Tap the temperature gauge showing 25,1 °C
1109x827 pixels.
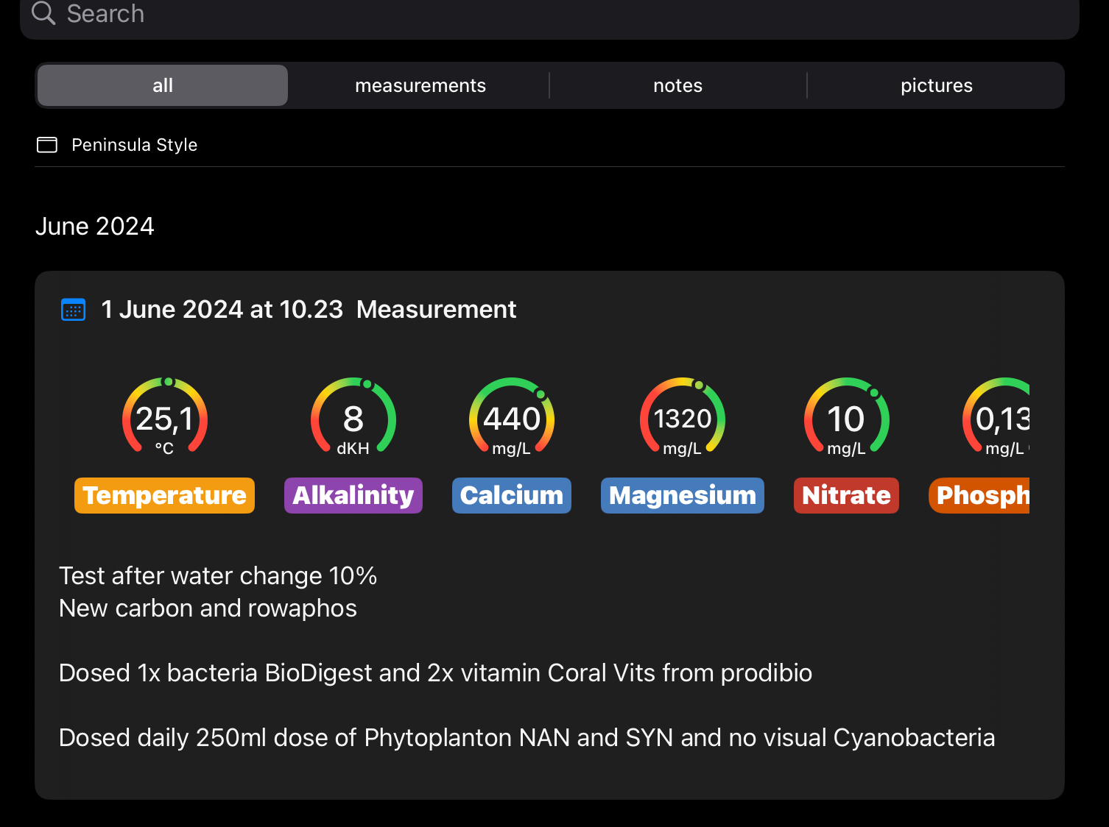(x=165, y=418)
